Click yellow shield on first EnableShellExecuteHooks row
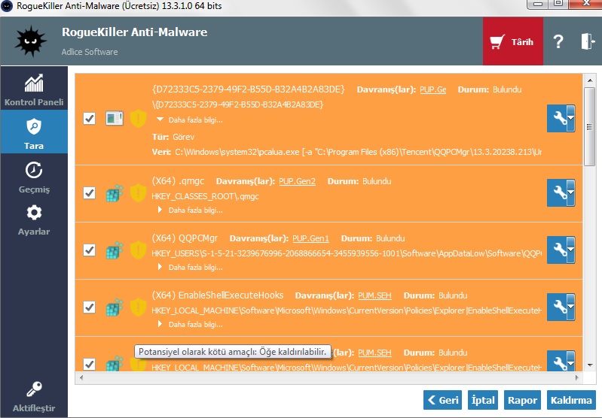 click(x=138, y=307)
